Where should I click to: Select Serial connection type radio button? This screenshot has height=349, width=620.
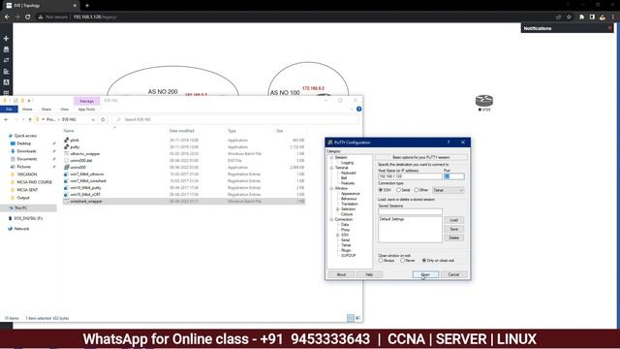point(398,190)
